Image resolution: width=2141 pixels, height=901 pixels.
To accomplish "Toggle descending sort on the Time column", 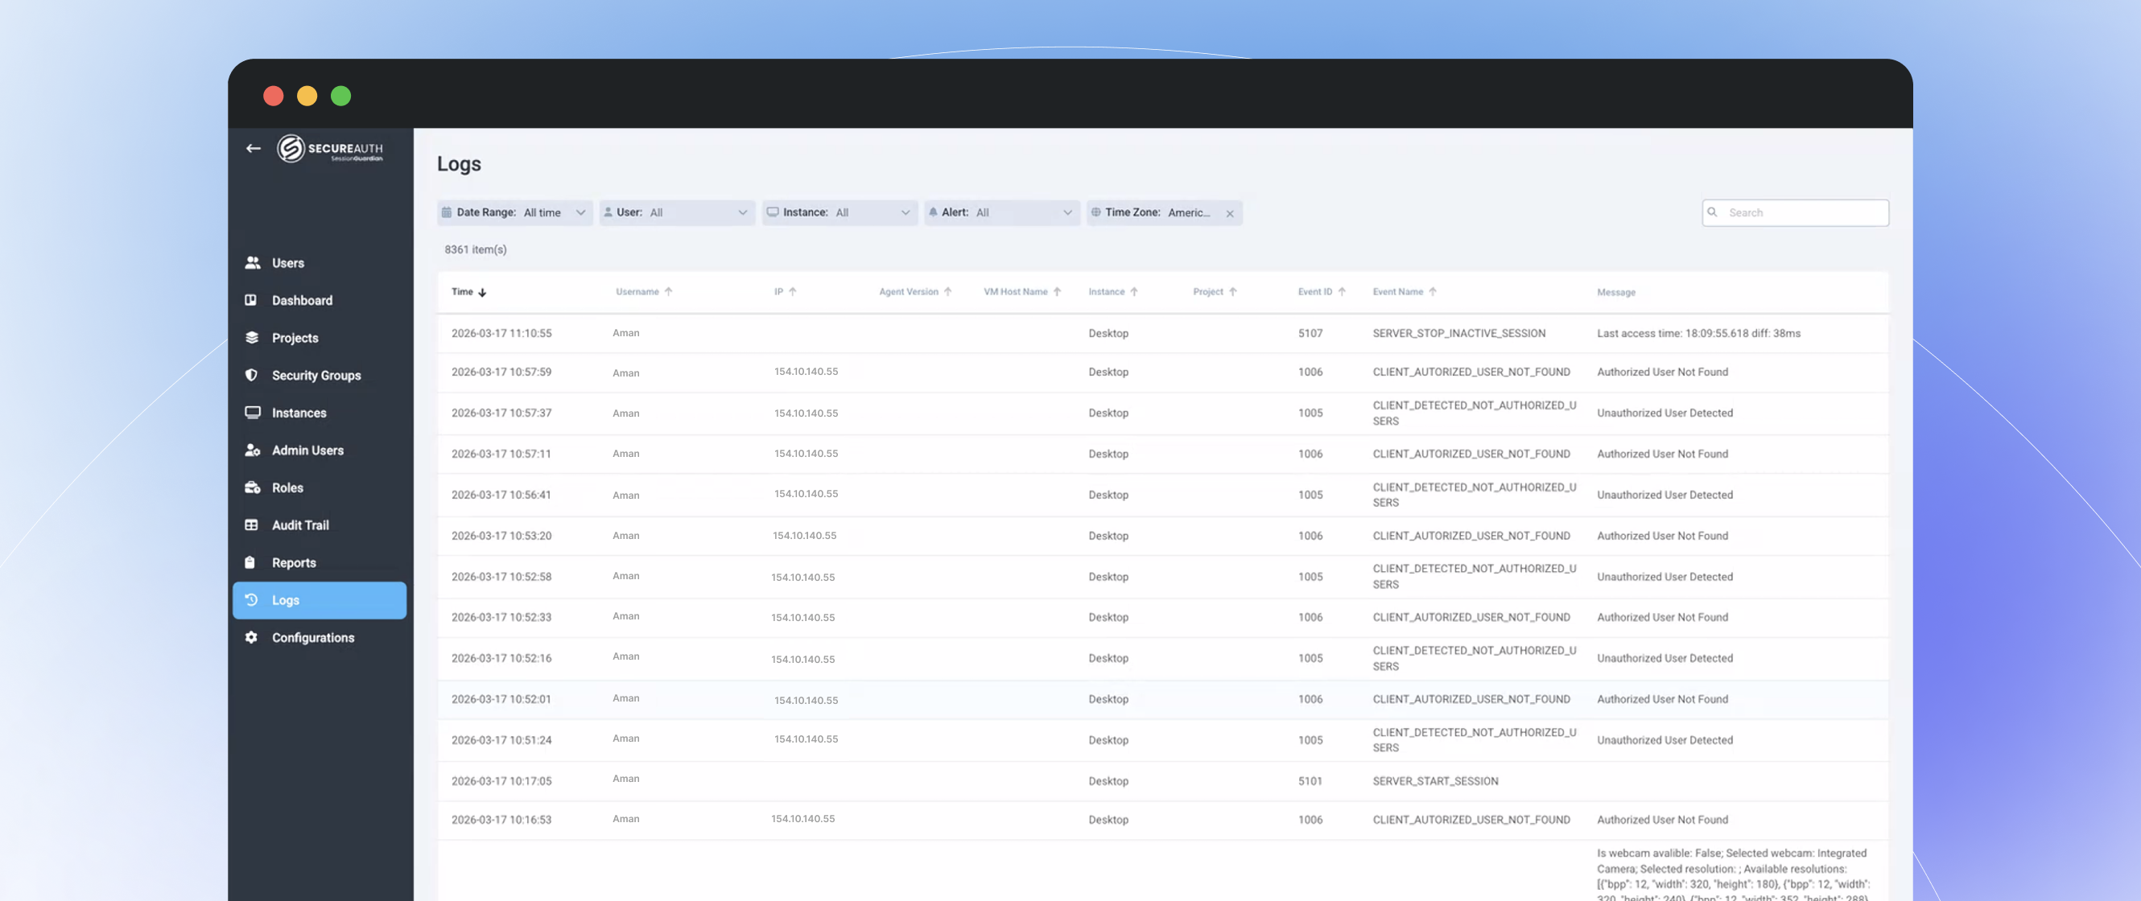I will click(469, 291).
